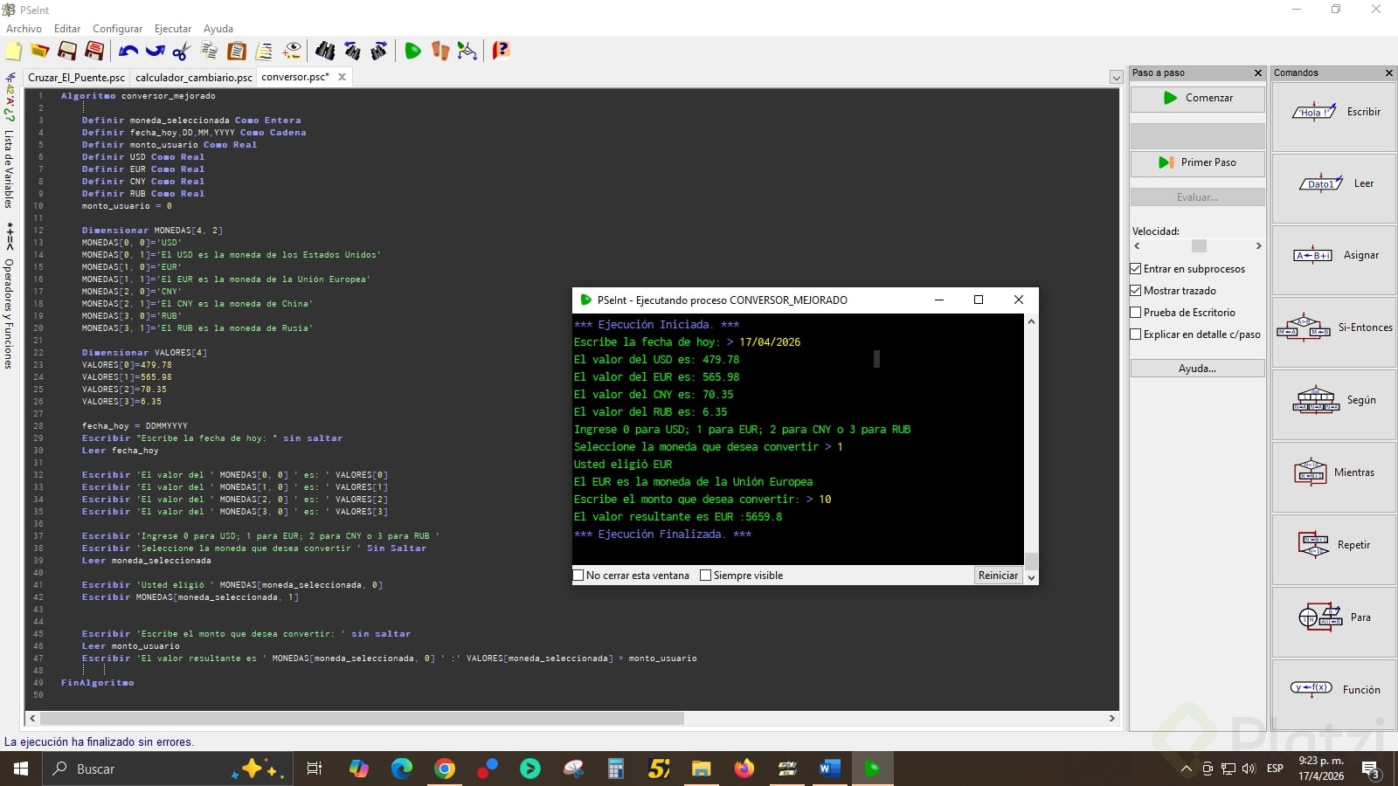
Task: Uncheck Entrar en subprocesos
Action: [x=1136, y=269]
